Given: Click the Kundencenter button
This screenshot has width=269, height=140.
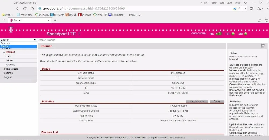Looking at the screenshot, I should [197, 101].
